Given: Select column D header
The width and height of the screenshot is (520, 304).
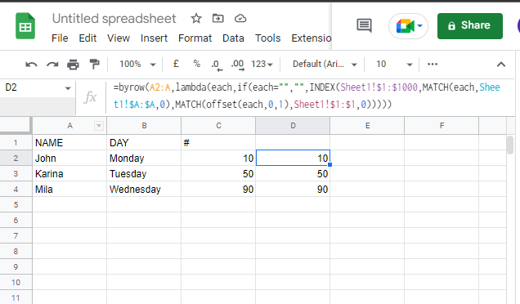Looking at the screenshot, I should (293, 126).
